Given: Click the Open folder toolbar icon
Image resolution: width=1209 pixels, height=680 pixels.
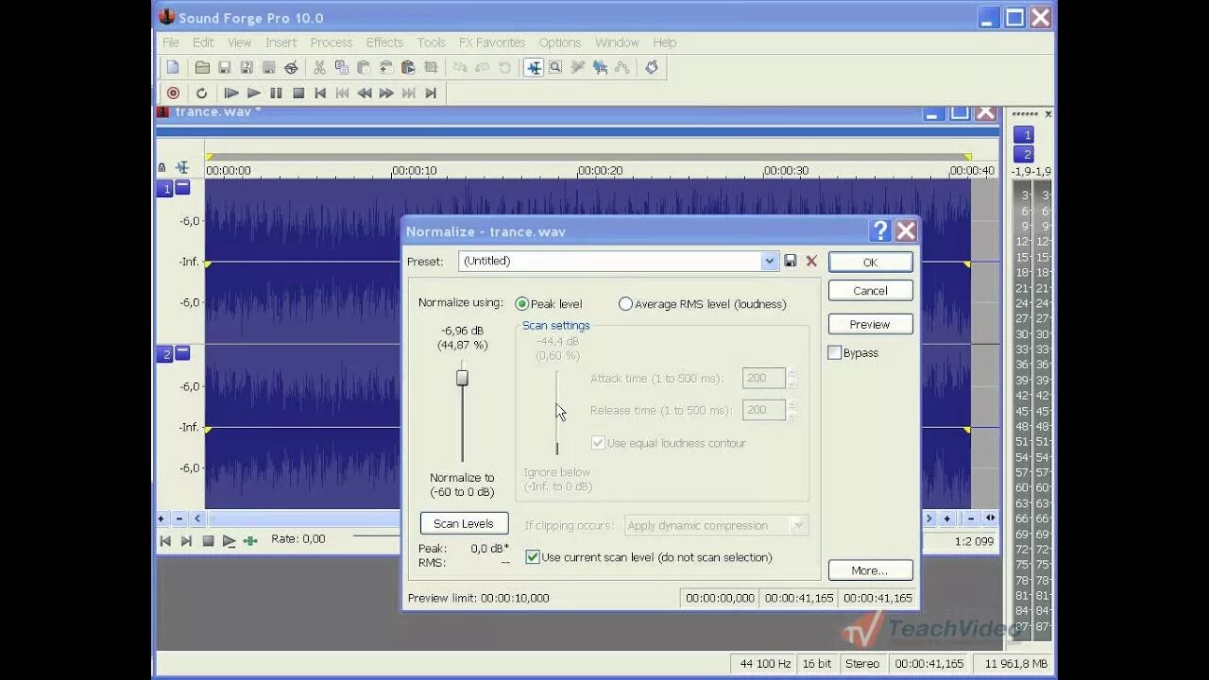Looking at the screenshot, I should click(202, 67).
